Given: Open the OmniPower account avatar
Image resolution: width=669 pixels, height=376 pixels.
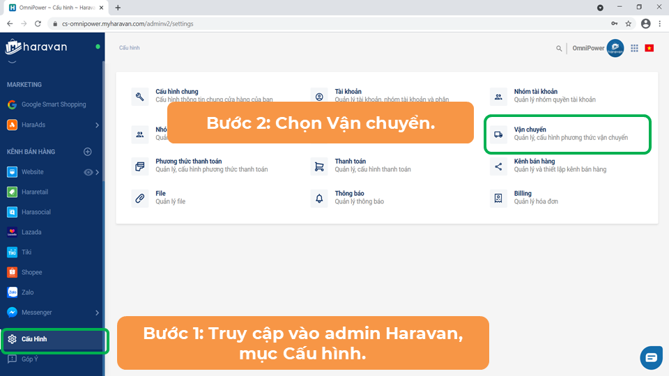Looking at the screenshot, I should (615, 48).
